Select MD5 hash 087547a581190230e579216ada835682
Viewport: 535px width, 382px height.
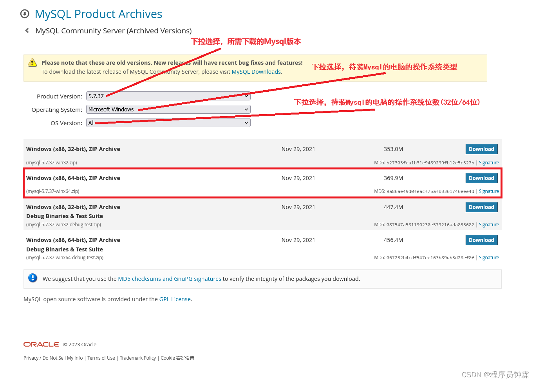430,225
